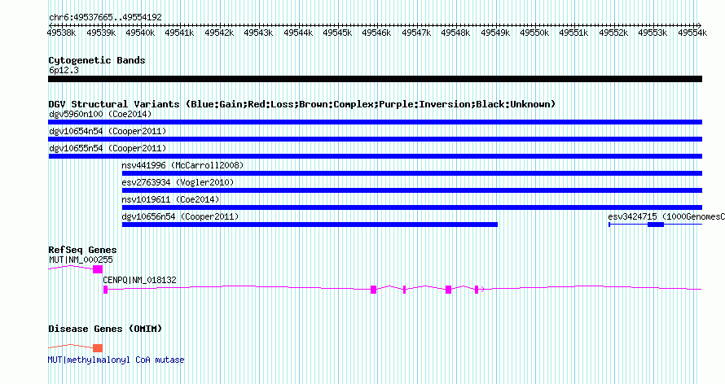Click the 49550k ruler tick label
Image resolution: width=725 pixels, height=384 pixels.
tap(534, 33)
